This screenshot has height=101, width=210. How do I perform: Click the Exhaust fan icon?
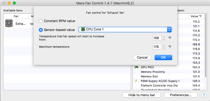(9, 23)
